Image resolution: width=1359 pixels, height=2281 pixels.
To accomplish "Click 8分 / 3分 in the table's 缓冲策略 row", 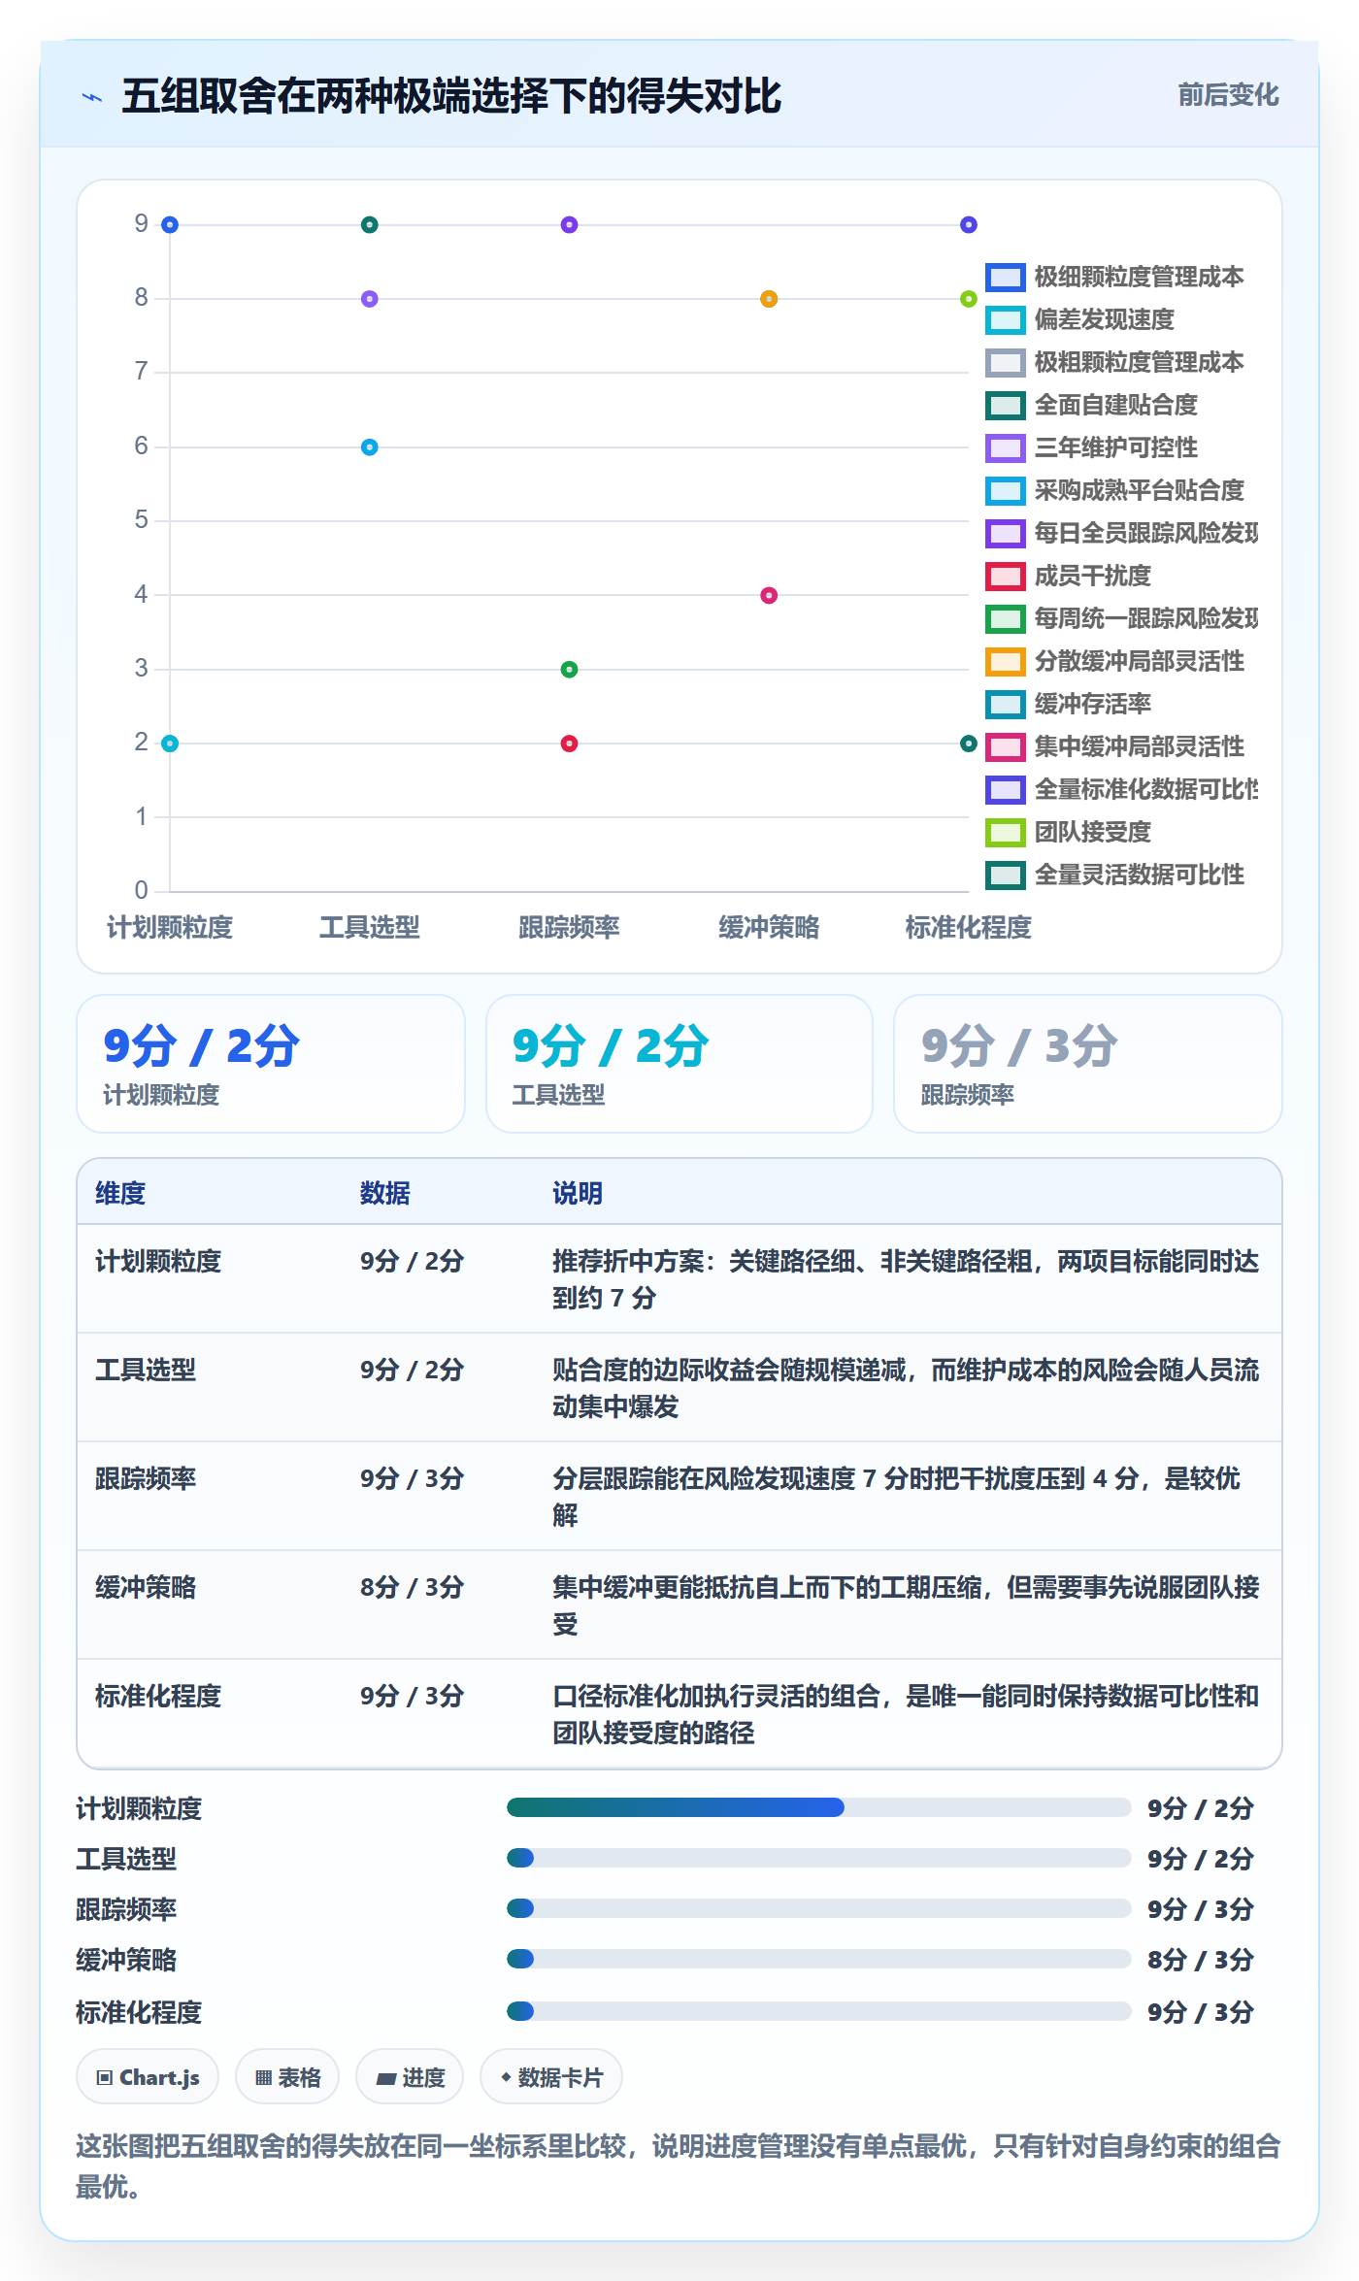I will click(412, 1587).
